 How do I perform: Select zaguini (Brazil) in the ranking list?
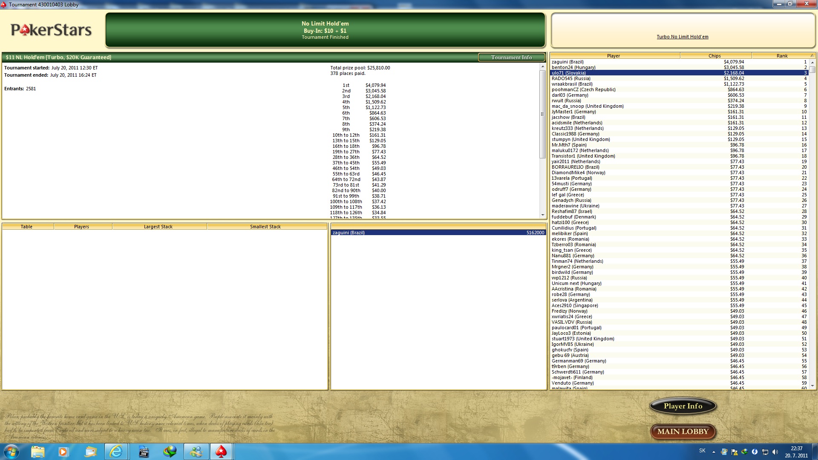point(679,62)
